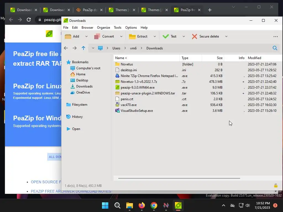Expand the Add dropdown arrow
Screen dimensions: 283x212
click(x=87, y=36)
